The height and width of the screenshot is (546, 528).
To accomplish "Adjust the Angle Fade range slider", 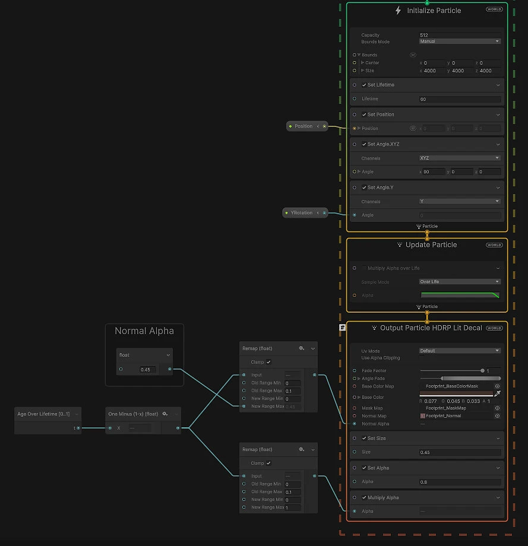I will coord(460,379).
